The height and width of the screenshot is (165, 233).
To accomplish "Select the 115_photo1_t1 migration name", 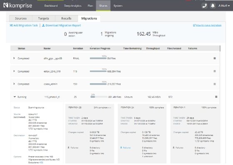I will tap(52, 97).
